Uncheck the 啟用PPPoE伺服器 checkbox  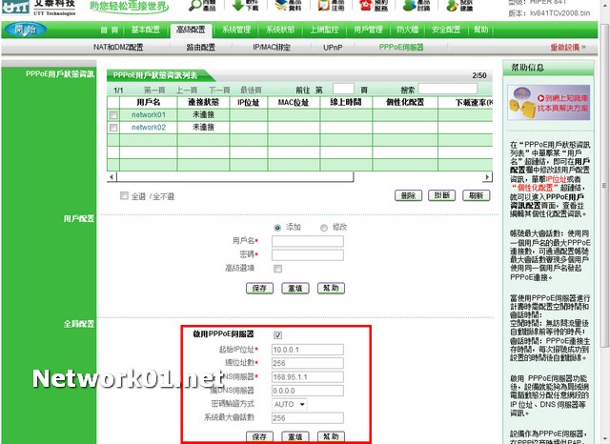coord(277,334)
